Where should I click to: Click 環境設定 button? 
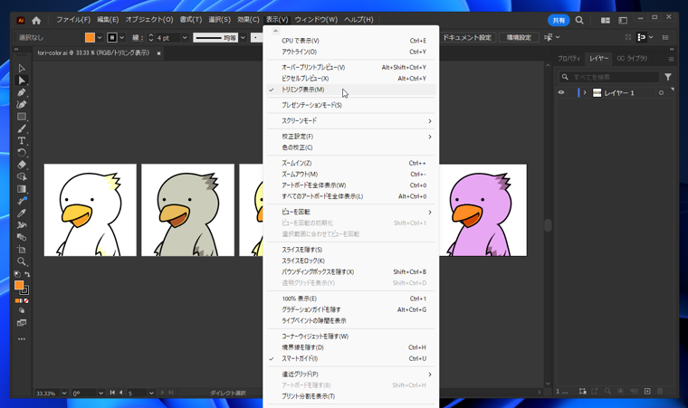coord(519,38)
